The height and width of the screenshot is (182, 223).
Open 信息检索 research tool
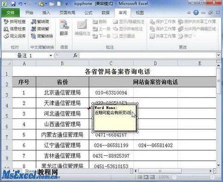[x=15, y=29]
